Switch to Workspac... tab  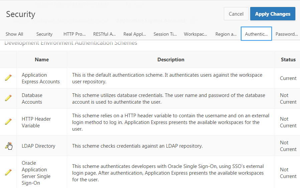(x=195, y=34)
